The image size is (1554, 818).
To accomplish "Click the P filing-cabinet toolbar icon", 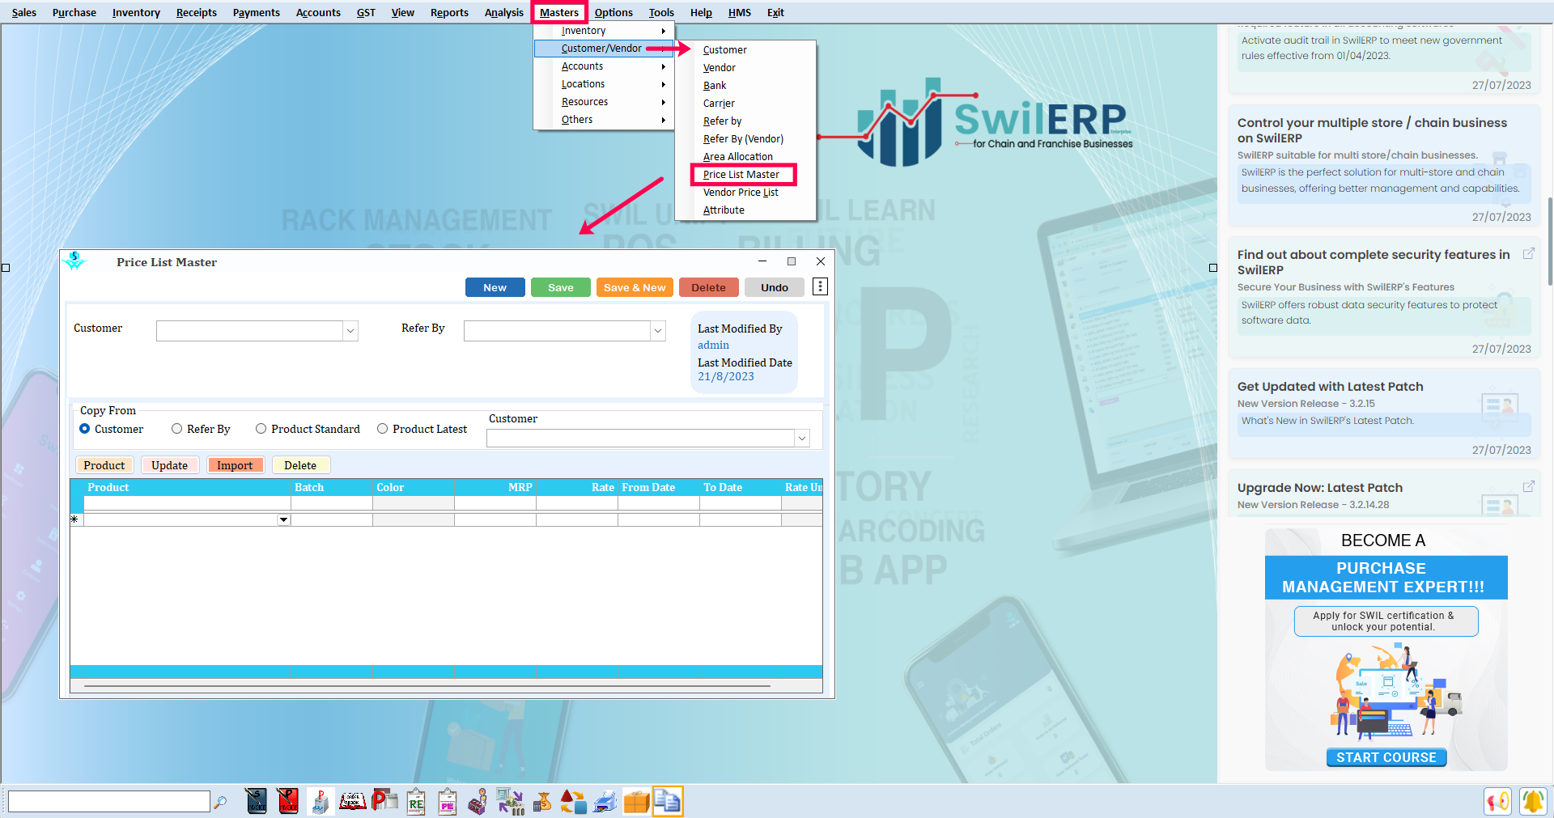I will 320,801.
